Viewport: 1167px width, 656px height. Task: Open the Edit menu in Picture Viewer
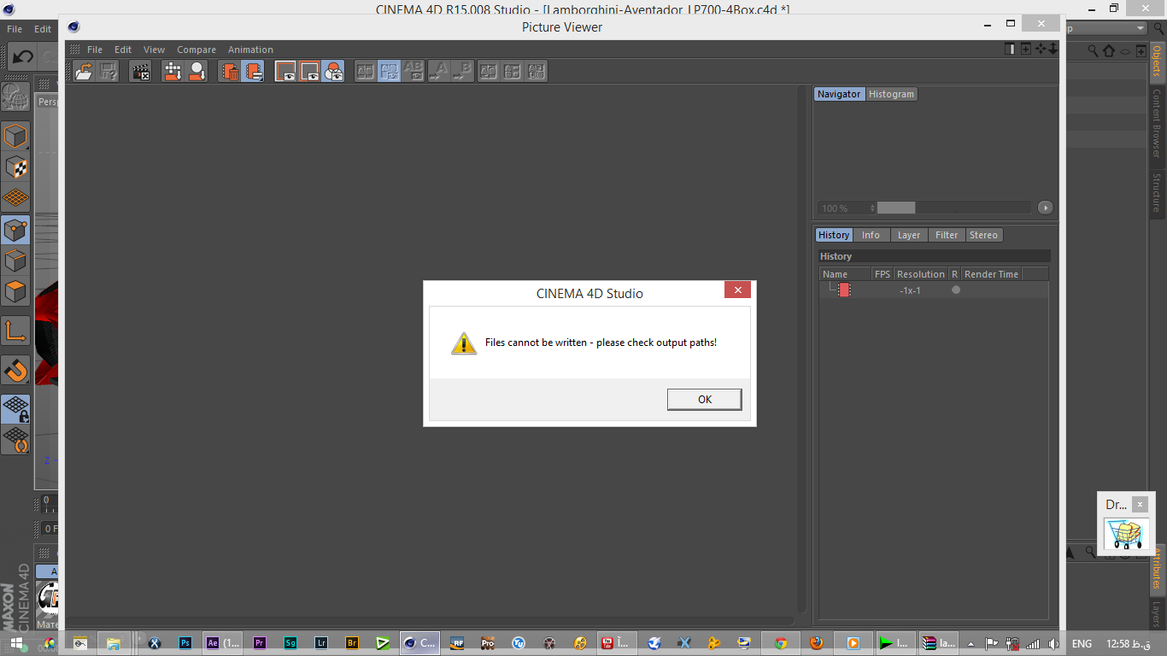coord(123,50)
